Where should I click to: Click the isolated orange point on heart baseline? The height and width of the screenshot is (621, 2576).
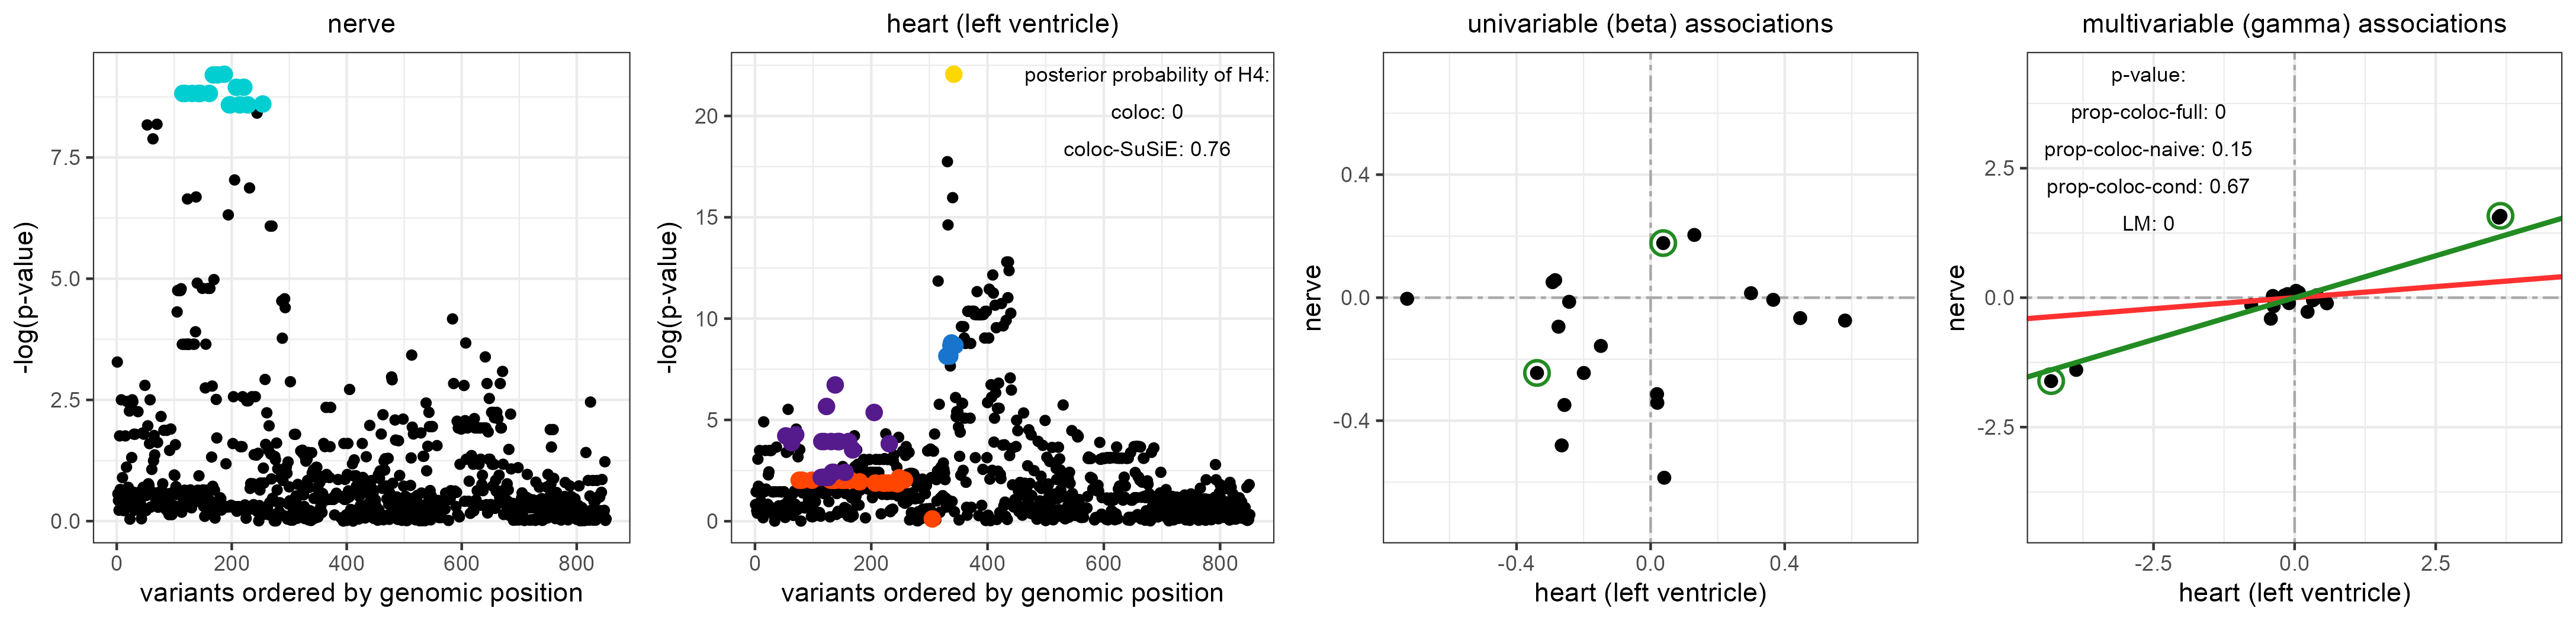click(932, 518)
